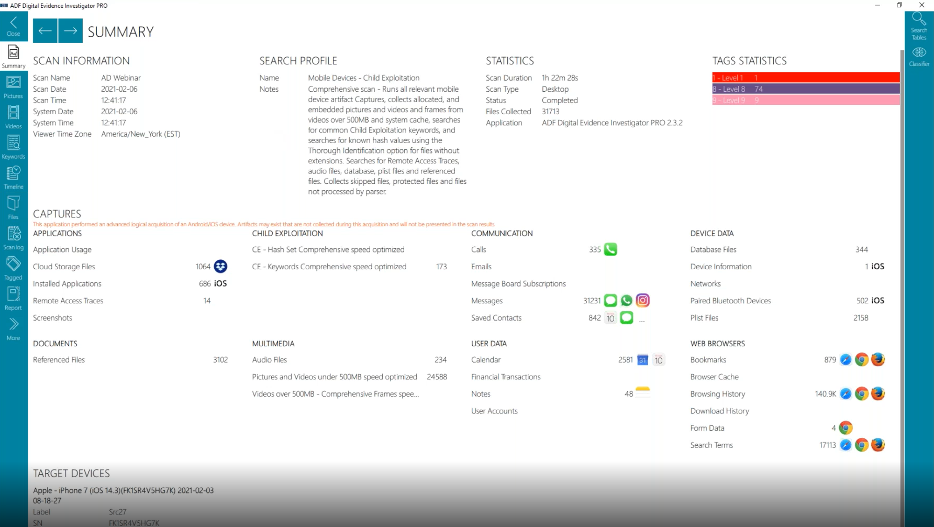Click the Notes app icon
The image size is (934, 527).
tap(642, 392)
